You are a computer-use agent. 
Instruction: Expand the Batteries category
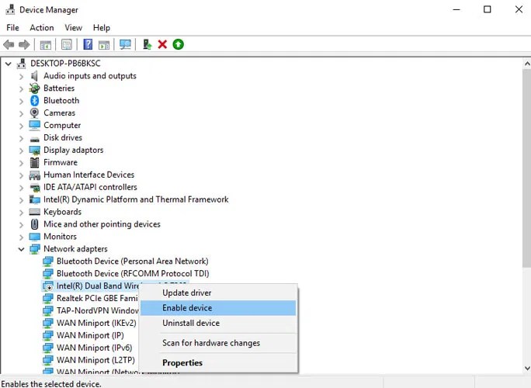21,88
